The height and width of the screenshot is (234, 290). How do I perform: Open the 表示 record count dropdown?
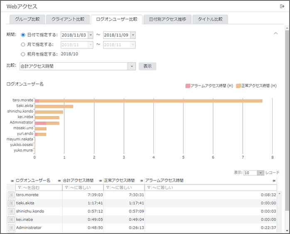coord(260,173)
